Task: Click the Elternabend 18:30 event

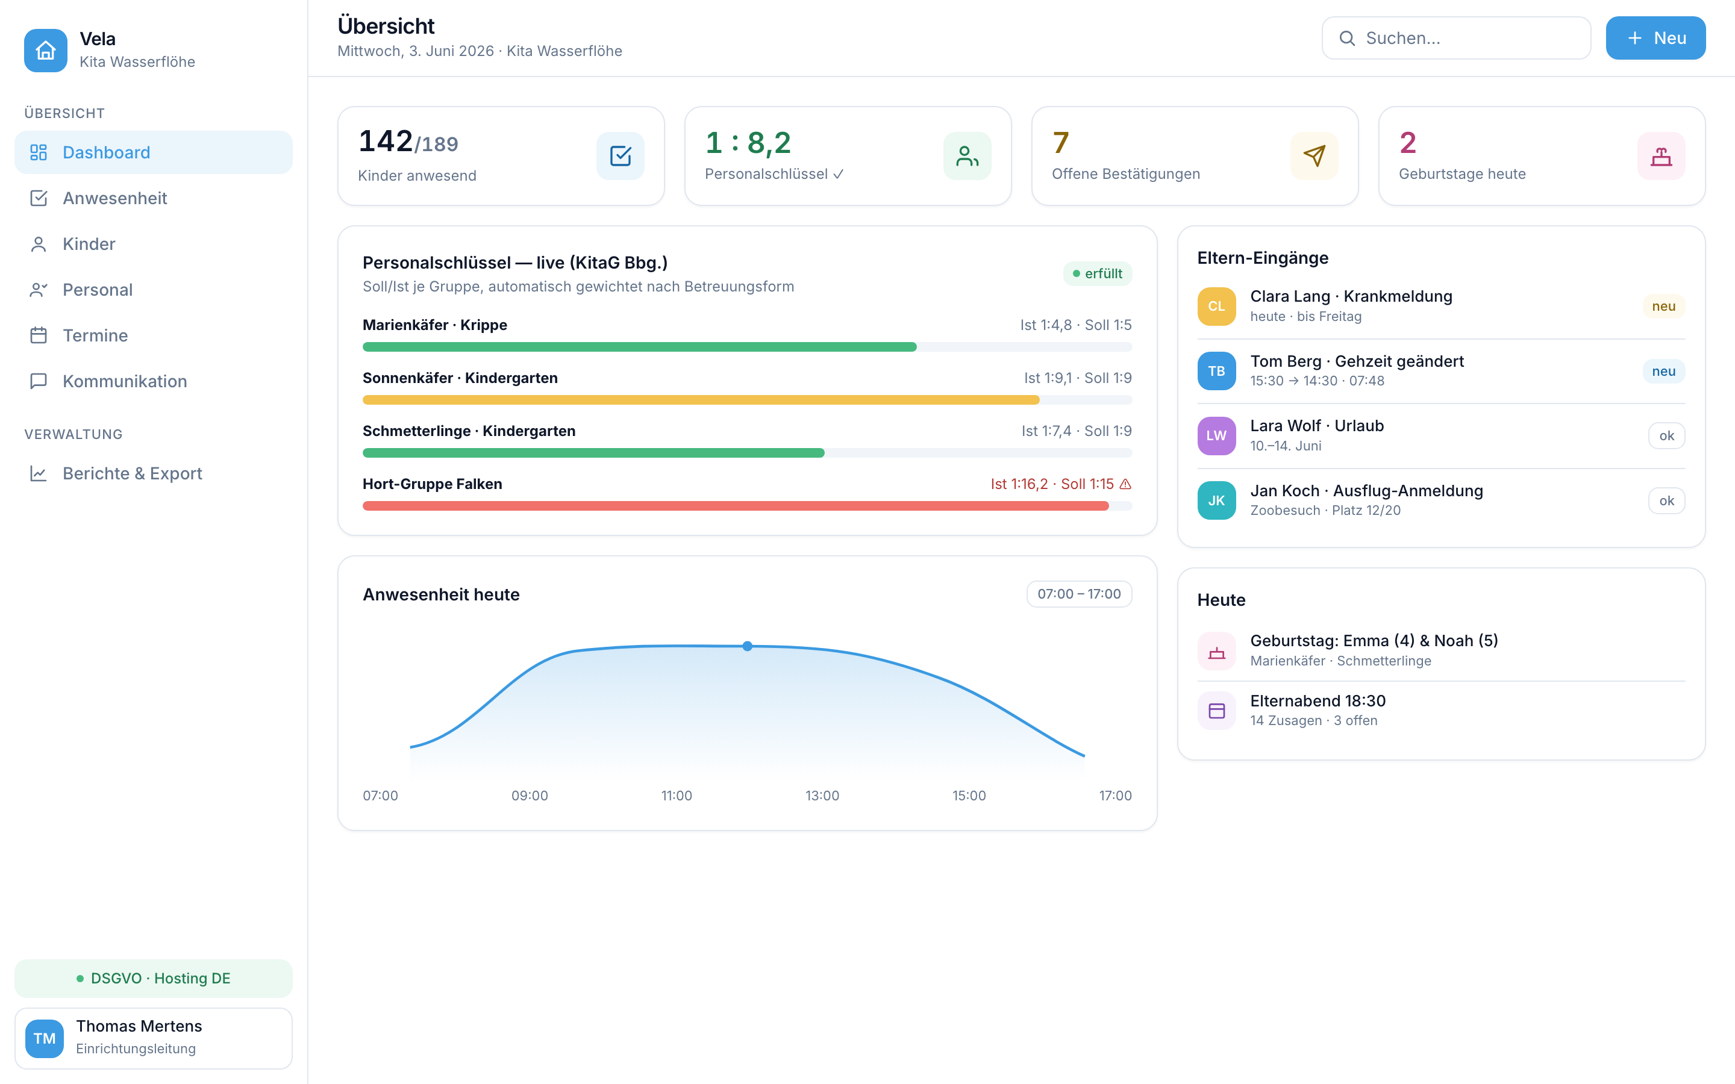Action: pyautogui.click(x=1441, y=711)
